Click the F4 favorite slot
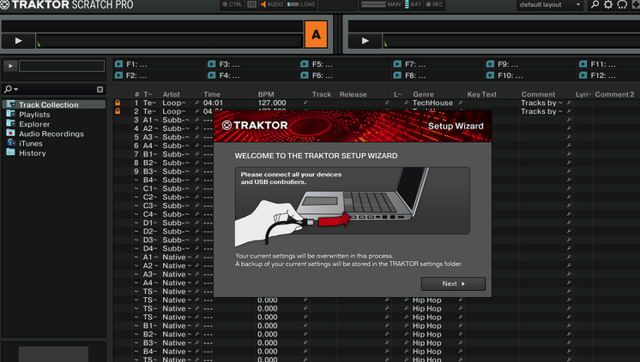 click(x=224, y=76)
